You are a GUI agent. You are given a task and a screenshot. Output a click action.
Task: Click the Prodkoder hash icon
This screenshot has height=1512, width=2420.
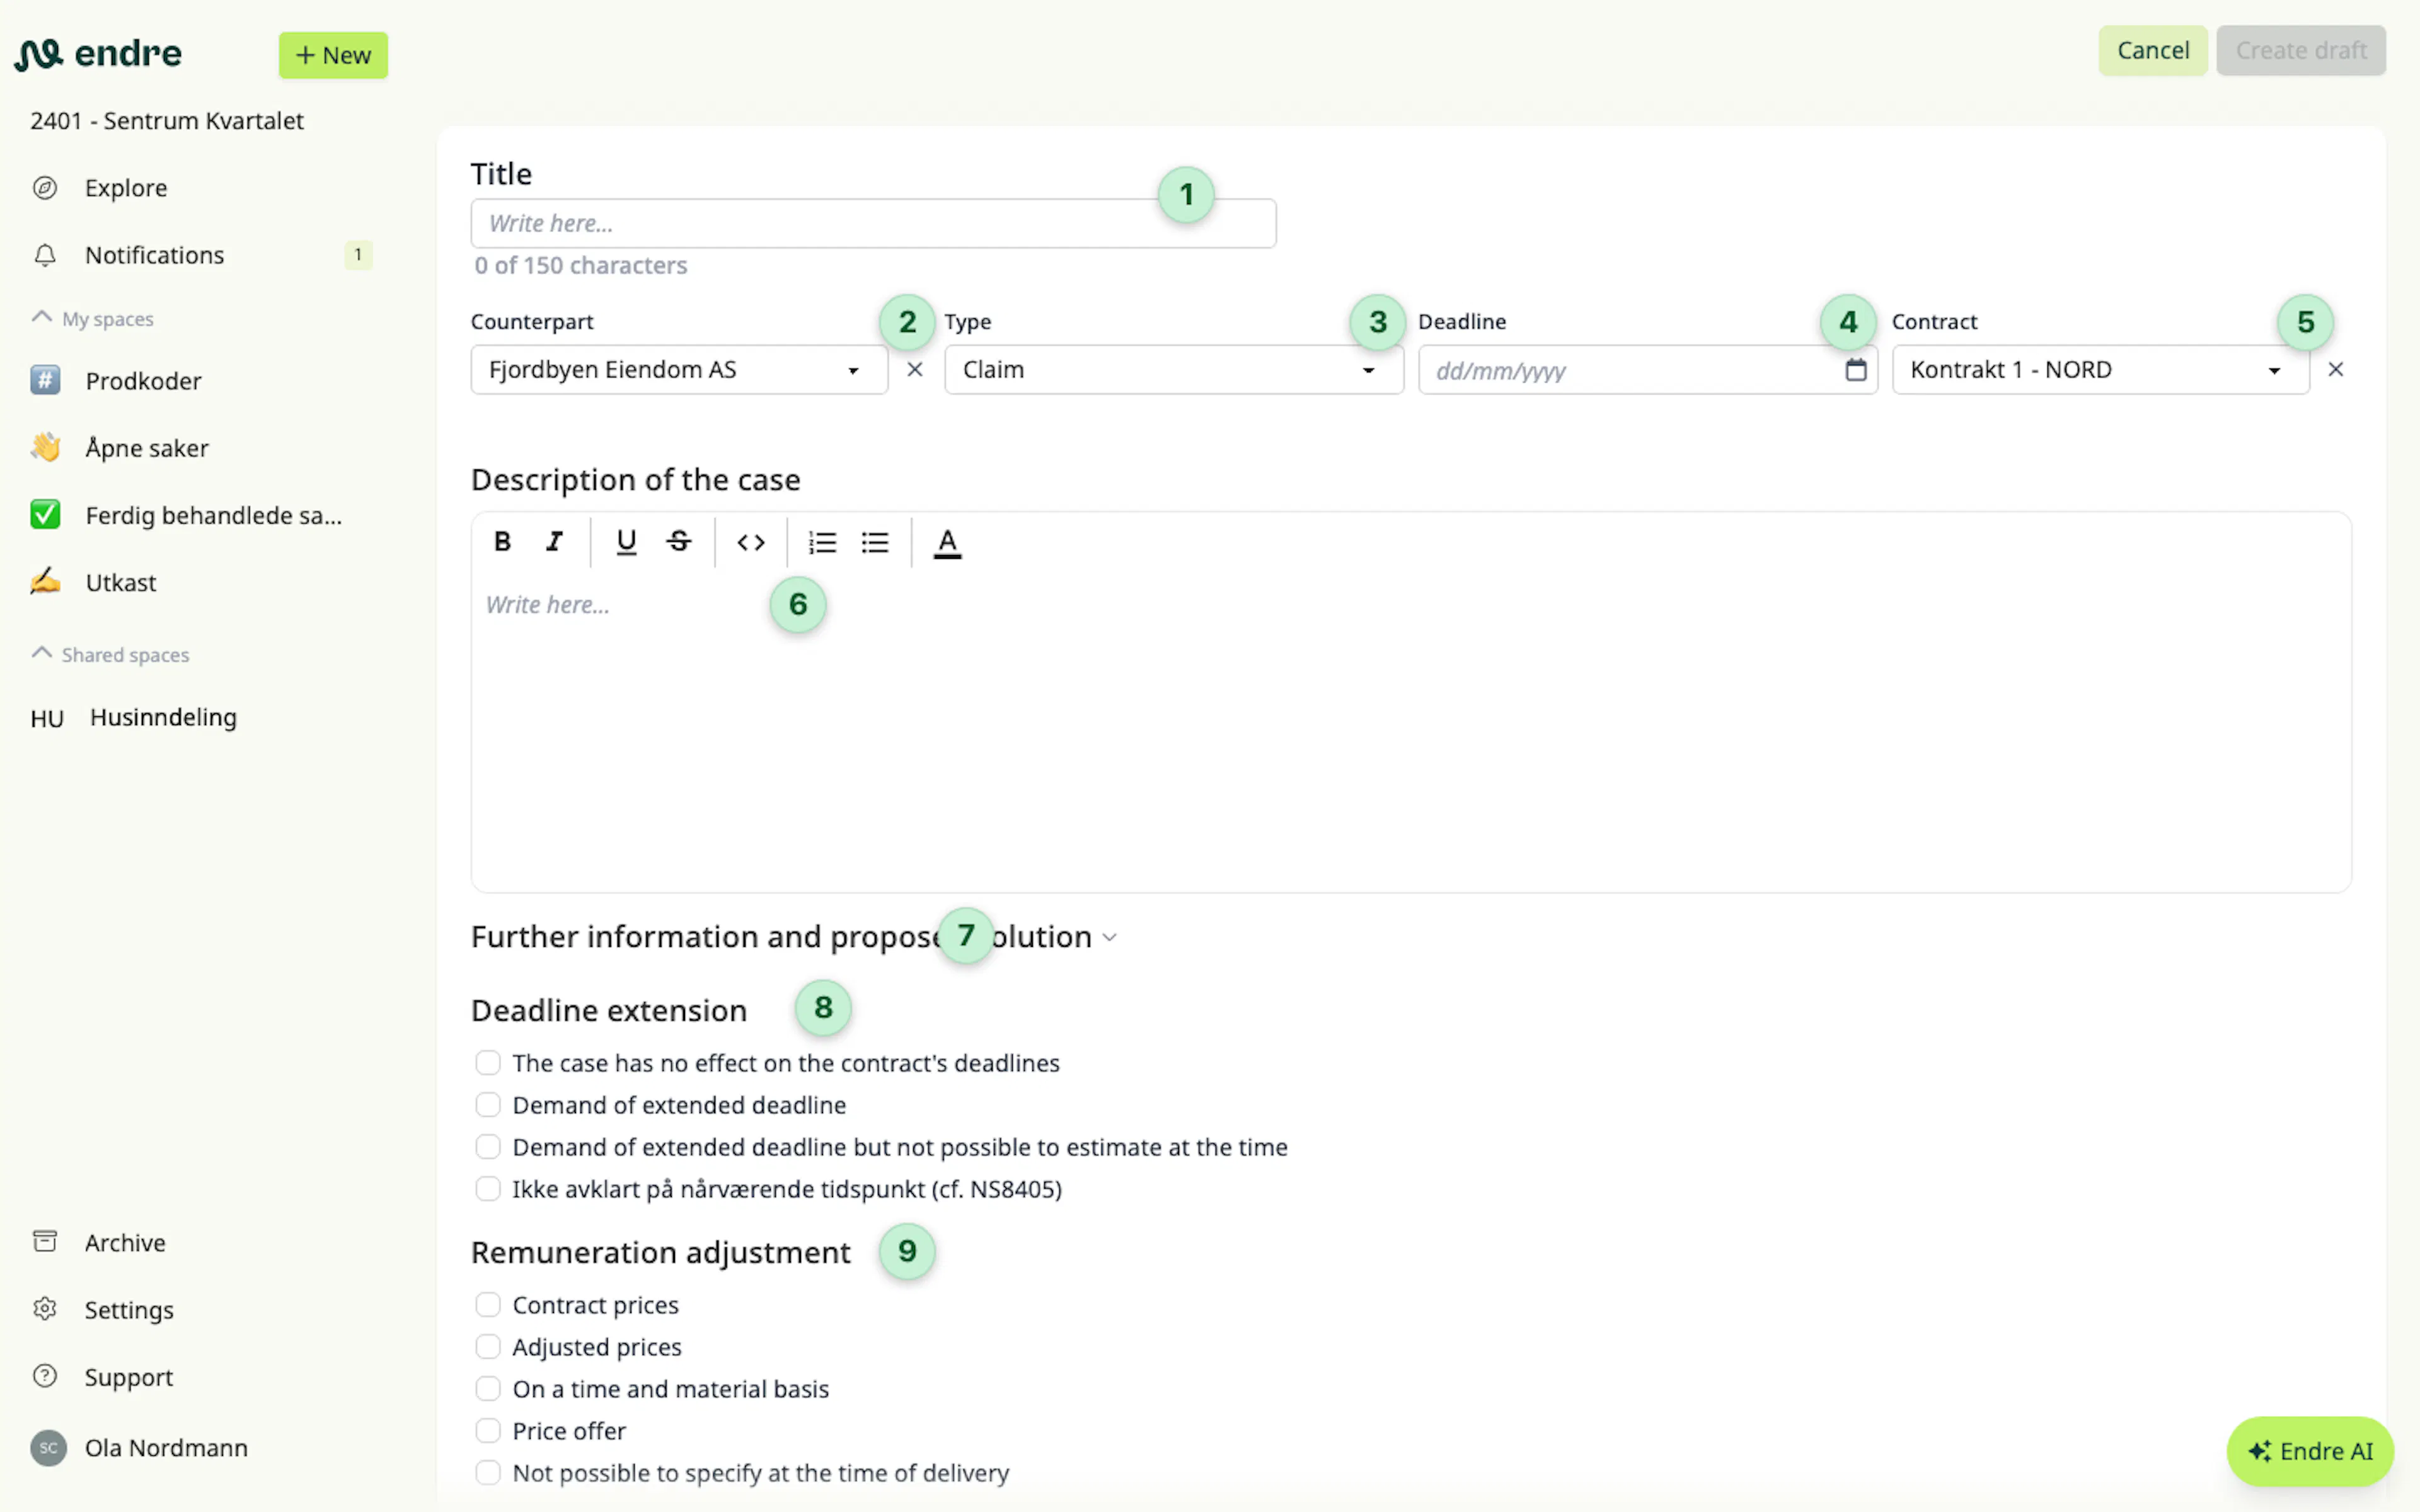[x=45, y=380]
